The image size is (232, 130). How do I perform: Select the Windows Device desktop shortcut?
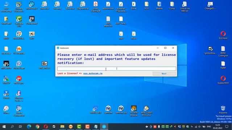(19, 96)
